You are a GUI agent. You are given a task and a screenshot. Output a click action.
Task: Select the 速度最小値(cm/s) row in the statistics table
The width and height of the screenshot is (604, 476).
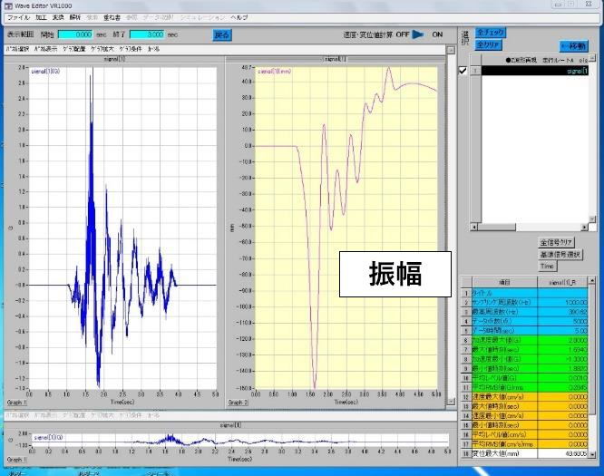525,415
